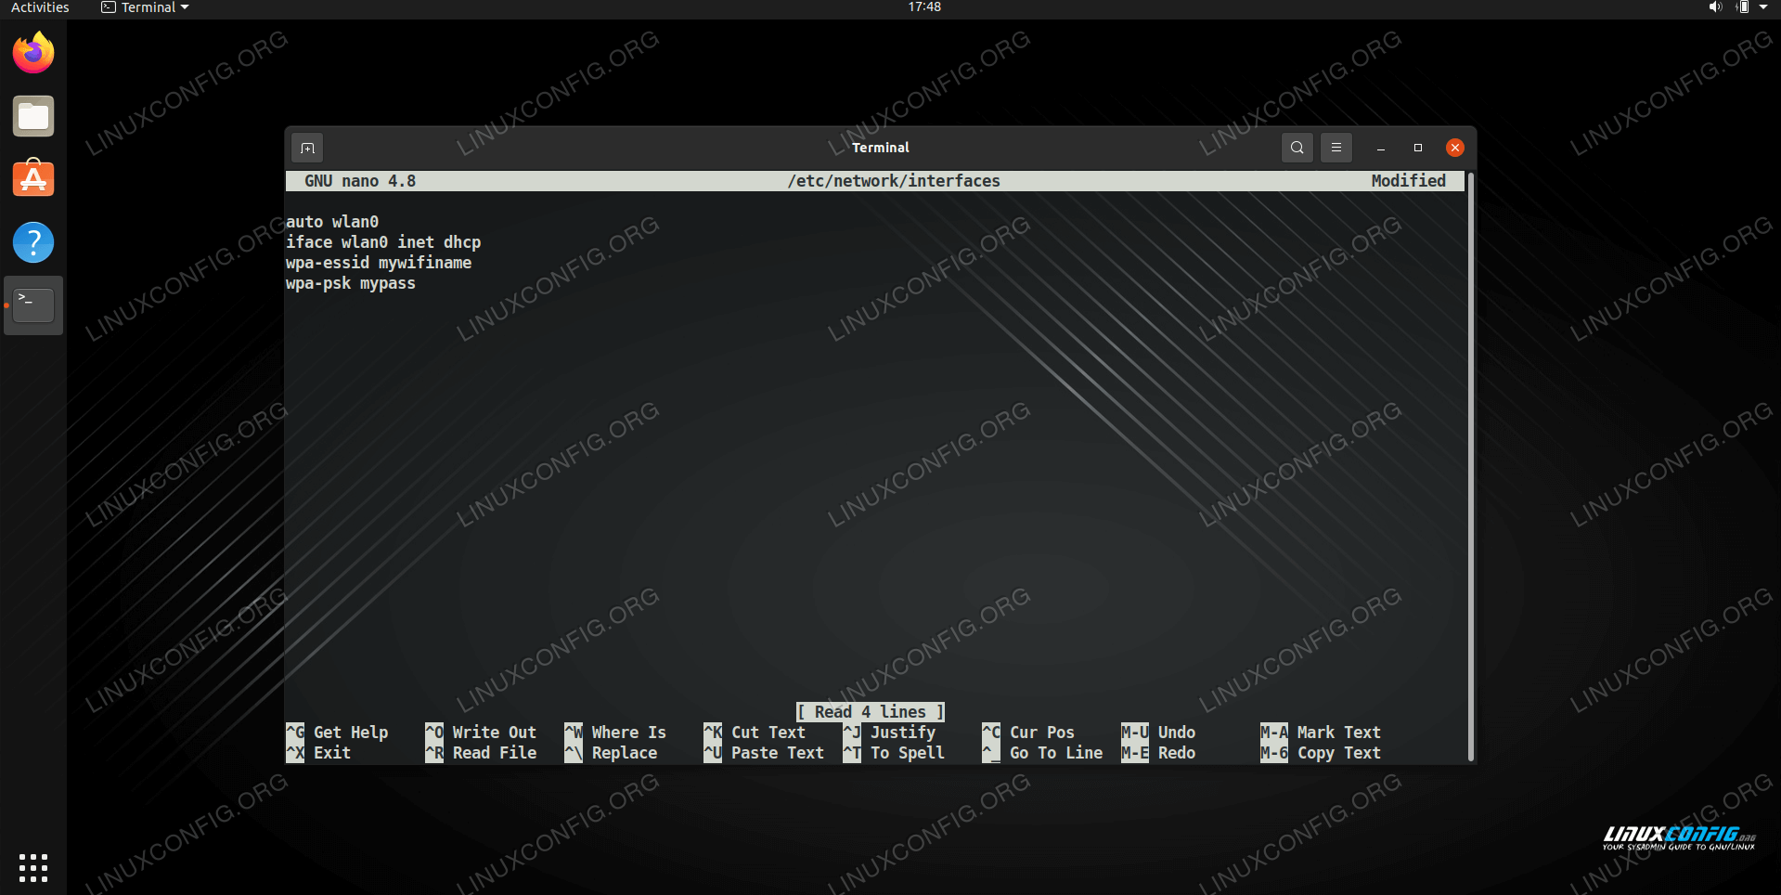Open Ubuntu Software from the dock
Screen dimensions: 1781x895
[x=33, y=178]
